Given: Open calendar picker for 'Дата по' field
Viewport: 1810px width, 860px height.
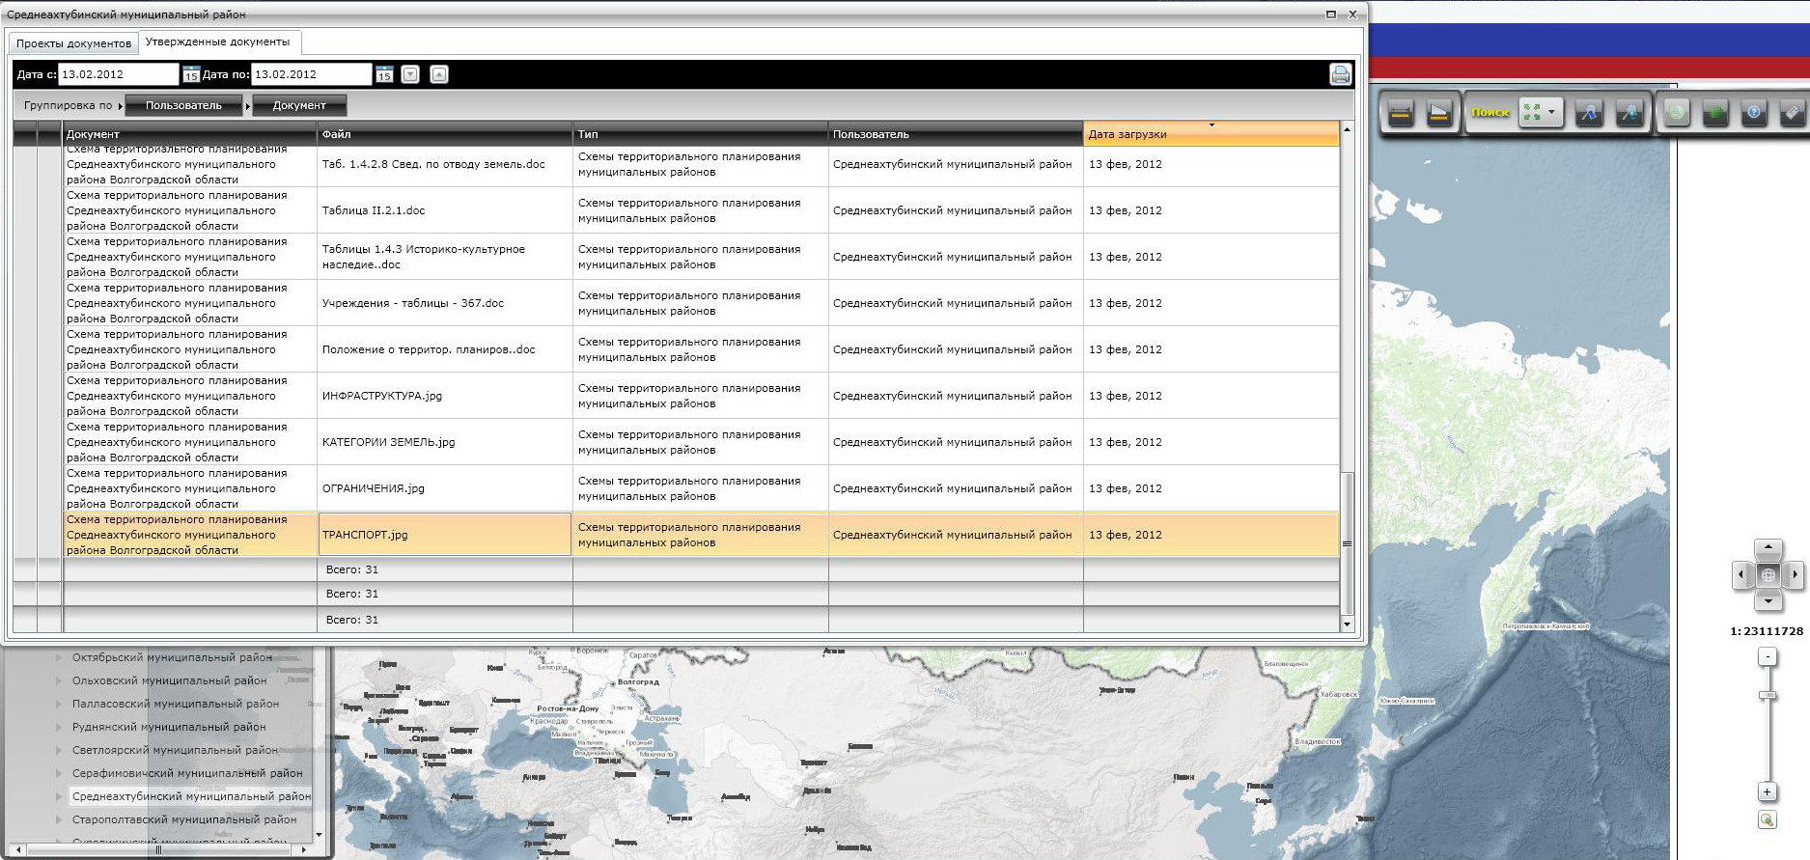Looking at the screenshot, I should pyautogui.click(x=384, y=74).
